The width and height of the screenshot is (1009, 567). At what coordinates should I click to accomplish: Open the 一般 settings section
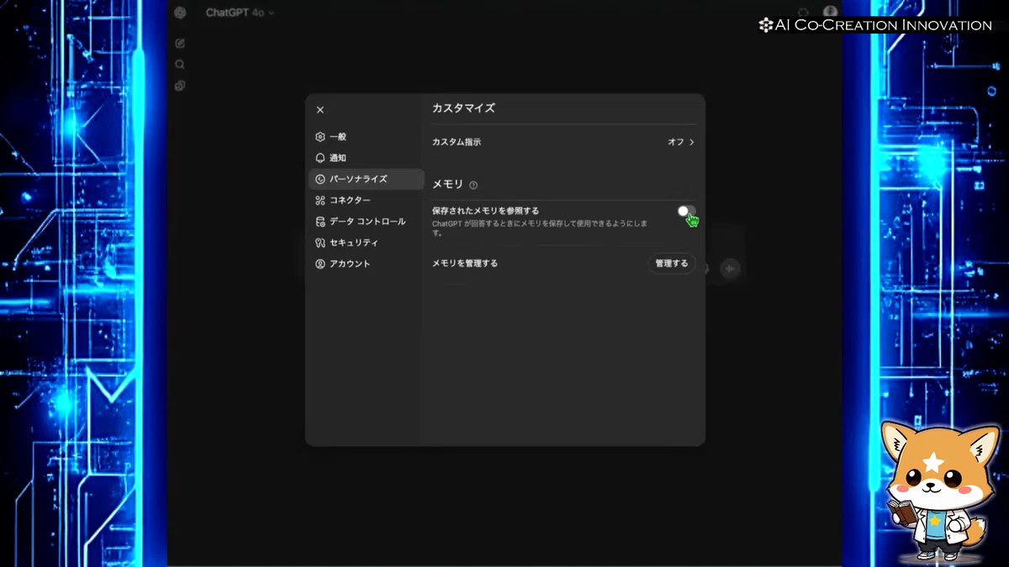[365, 137]
